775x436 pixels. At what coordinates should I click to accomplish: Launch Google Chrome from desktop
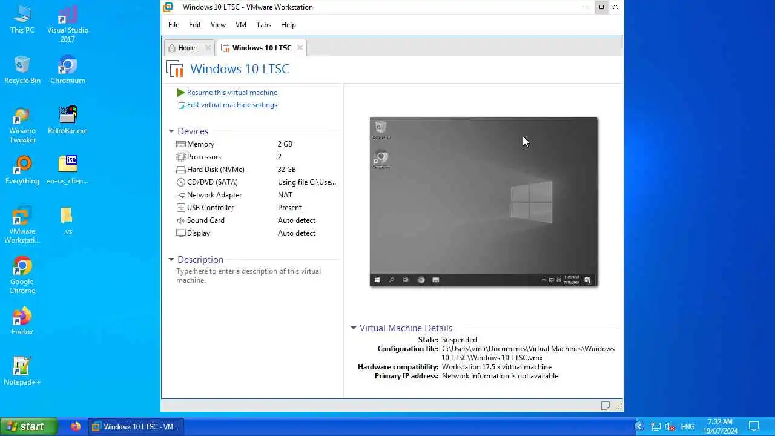pyautogui.click(x=22, y=276)
